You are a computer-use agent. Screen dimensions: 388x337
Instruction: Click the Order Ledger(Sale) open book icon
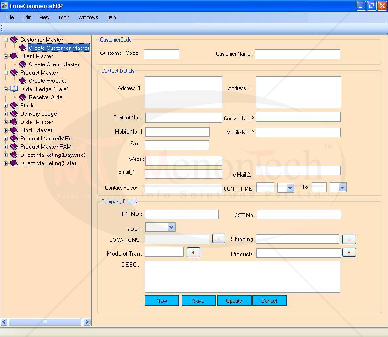coord(14,89)
